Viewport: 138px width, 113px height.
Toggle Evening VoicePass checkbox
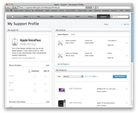(35, 91)
